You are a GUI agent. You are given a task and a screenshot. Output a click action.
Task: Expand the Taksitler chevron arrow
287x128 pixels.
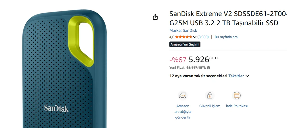(x=247, y=76)
